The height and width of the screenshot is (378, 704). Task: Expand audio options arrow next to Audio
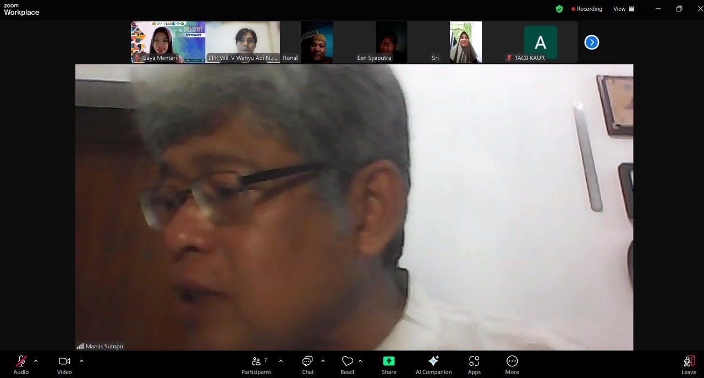pos(36,361)
